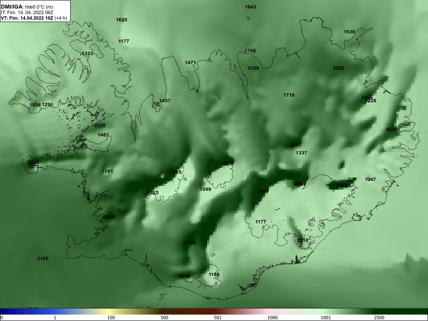Click the 1001 legend label

coord(326,318)
